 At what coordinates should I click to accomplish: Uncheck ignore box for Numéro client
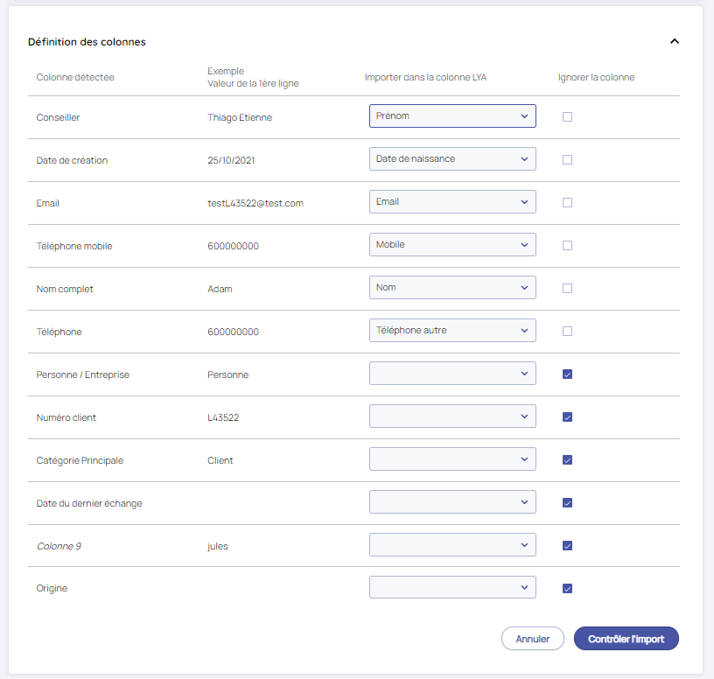(567, 416)
